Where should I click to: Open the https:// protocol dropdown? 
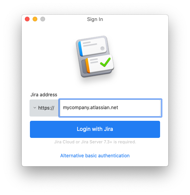click(x=44, y=108)
